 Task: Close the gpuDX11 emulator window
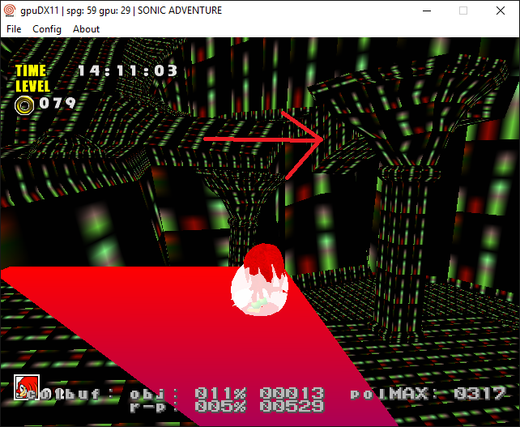click(x=501, y=11)
